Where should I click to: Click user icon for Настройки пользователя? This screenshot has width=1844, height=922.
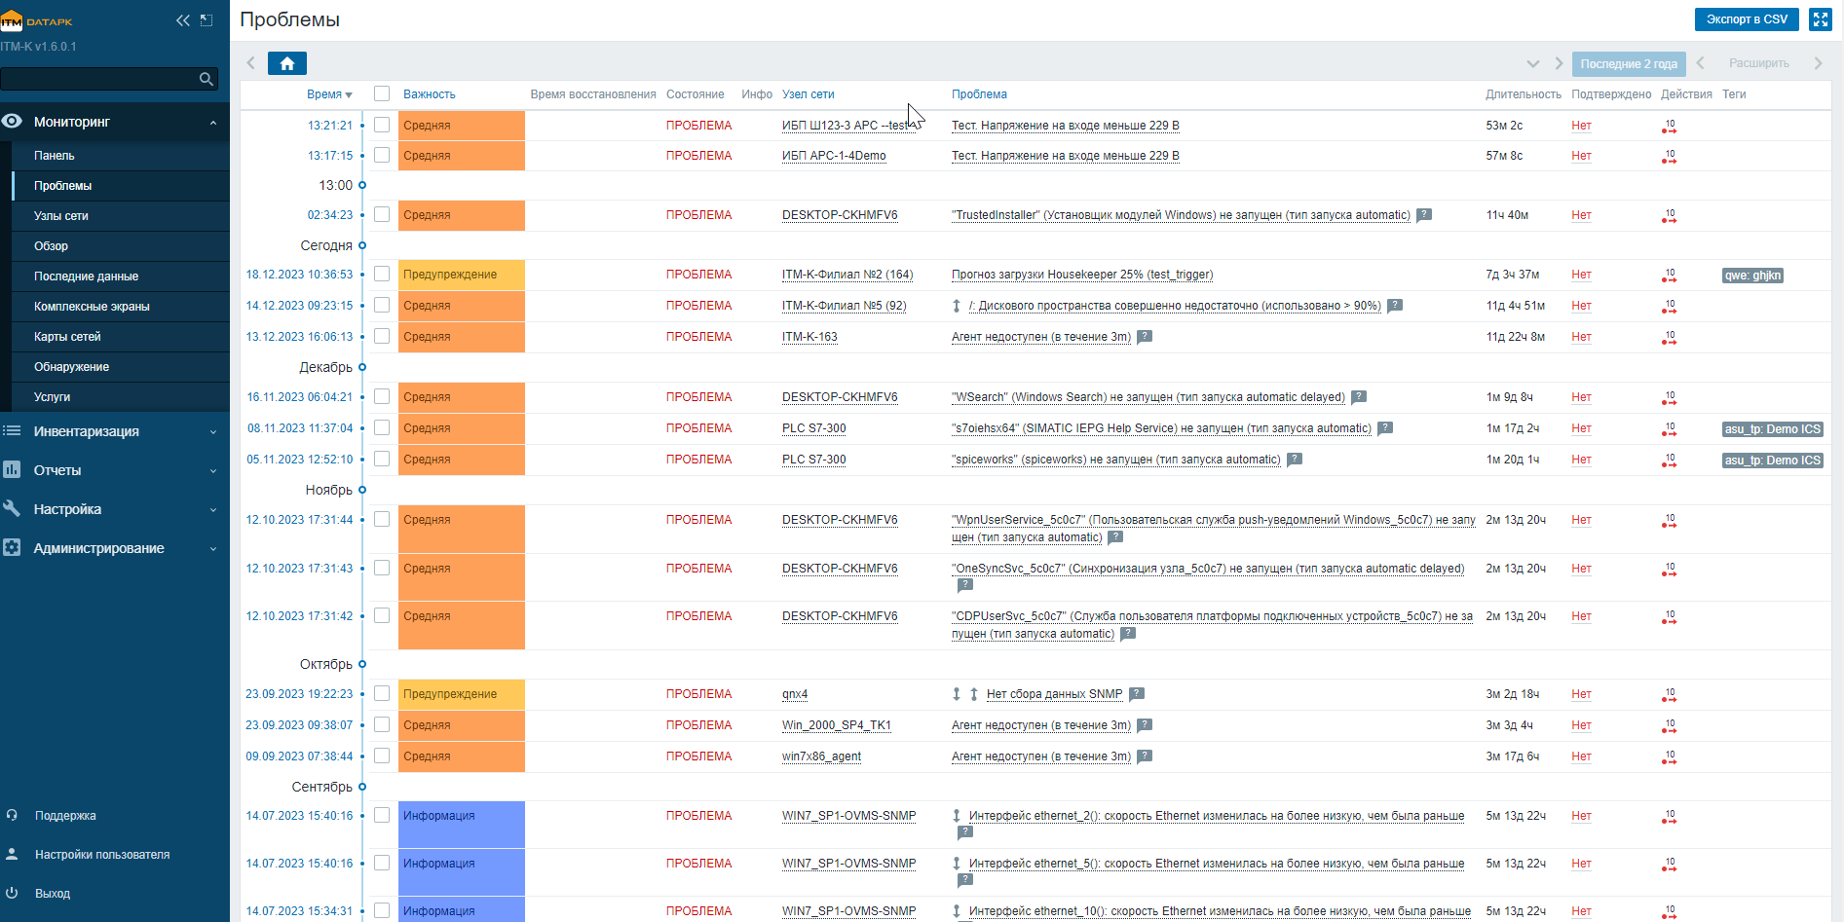point(12,855)
